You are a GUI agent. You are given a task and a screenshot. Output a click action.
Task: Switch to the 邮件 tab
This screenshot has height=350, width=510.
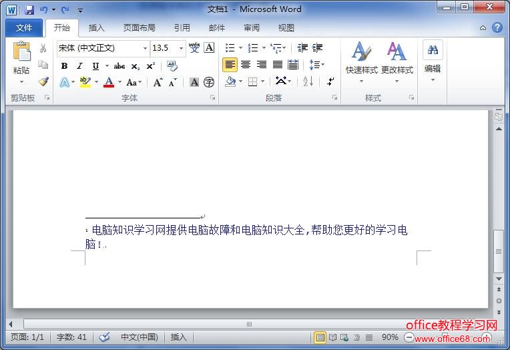pos(217,28)
